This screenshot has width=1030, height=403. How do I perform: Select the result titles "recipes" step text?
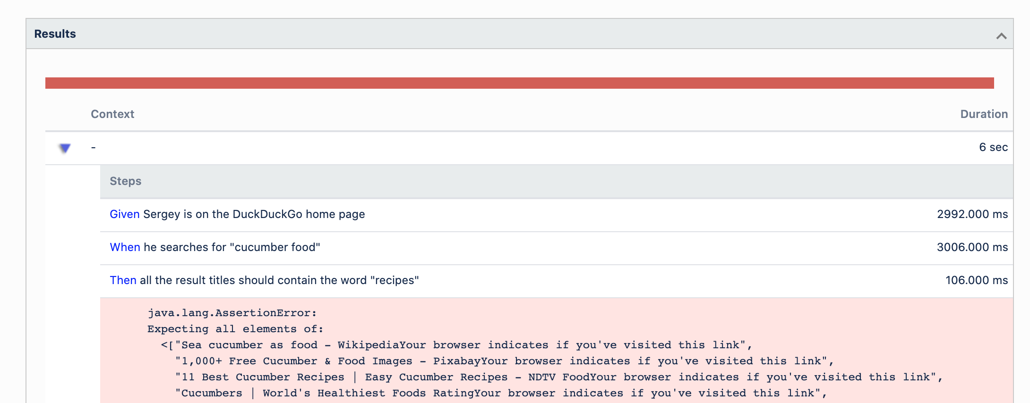point(279,280)
